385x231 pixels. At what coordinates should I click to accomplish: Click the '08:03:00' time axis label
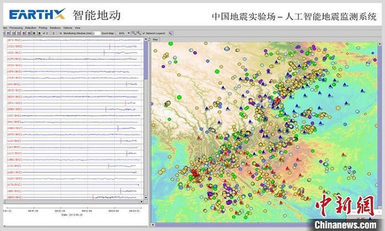(x=114, y=211)
